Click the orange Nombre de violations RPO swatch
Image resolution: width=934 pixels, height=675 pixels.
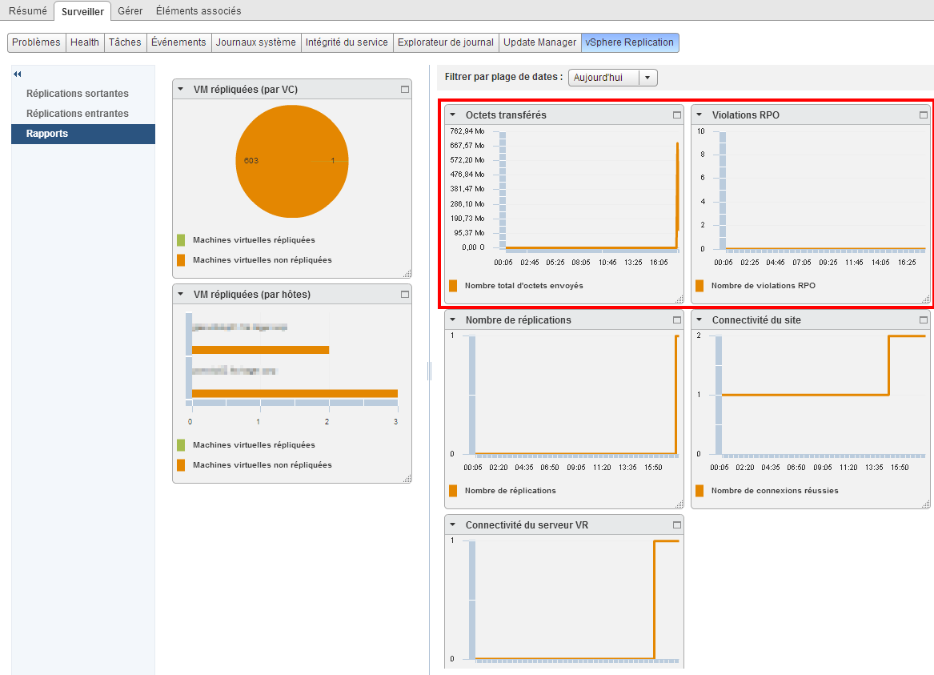(x=699, y=286)
